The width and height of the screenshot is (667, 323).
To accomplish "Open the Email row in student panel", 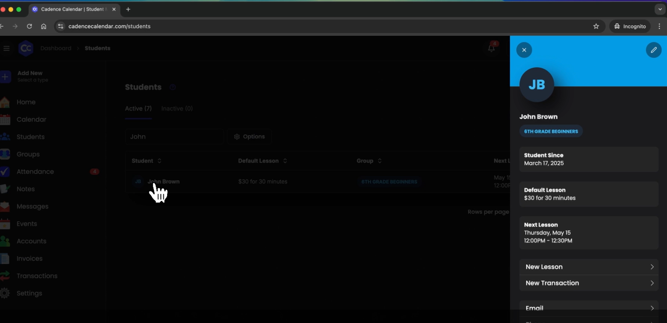I will point(589,308).
